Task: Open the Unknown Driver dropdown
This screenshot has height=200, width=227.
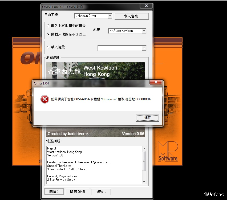Action: 110,16
